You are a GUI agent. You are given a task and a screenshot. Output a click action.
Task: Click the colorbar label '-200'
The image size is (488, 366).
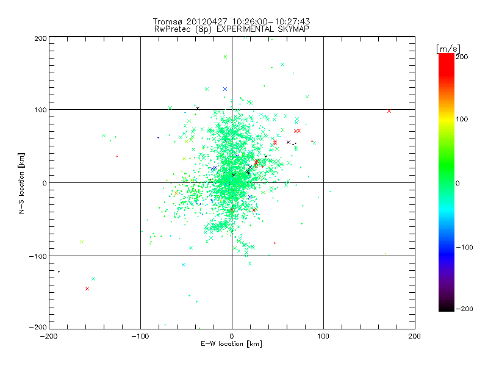coord(464,309)
